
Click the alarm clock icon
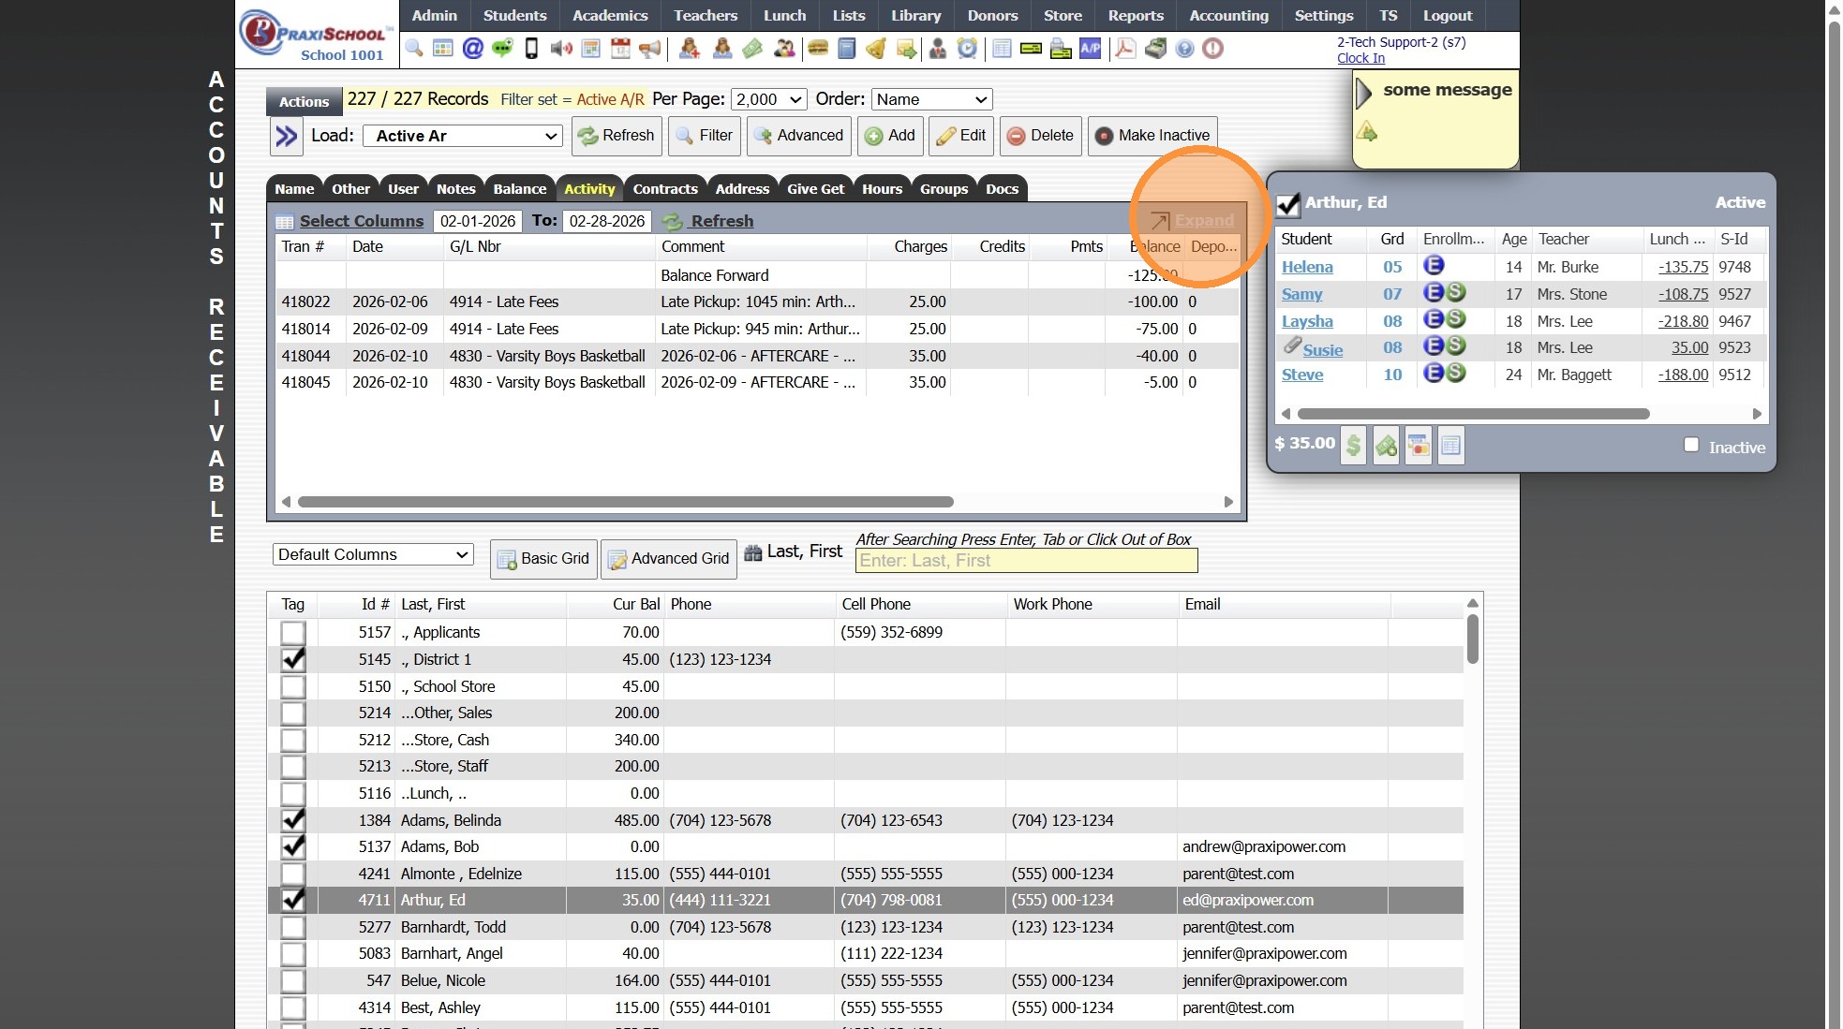click(x=967, y=49)
